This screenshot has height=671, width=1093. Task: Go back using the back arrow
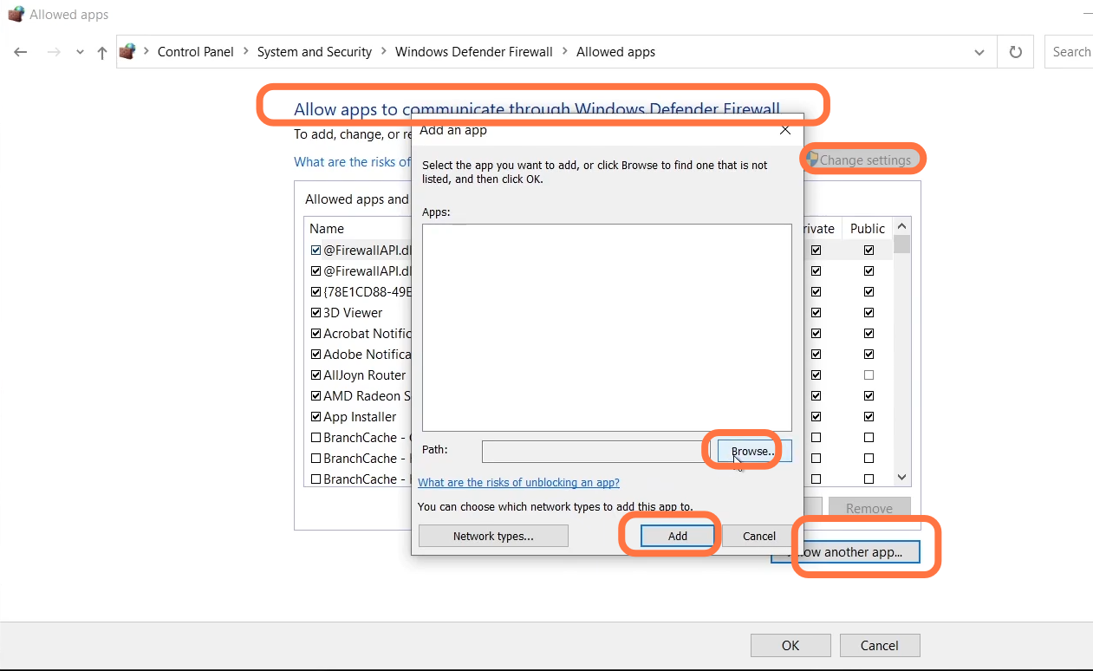click(x=21, y=52)
